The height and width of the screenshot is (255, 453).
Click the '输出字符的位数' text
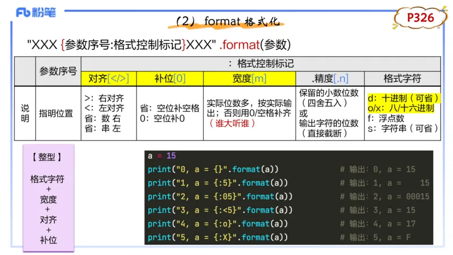(329, 123)
